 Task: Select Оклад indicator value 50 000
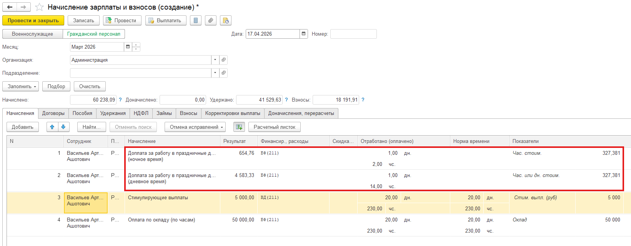tap(613, 220)
